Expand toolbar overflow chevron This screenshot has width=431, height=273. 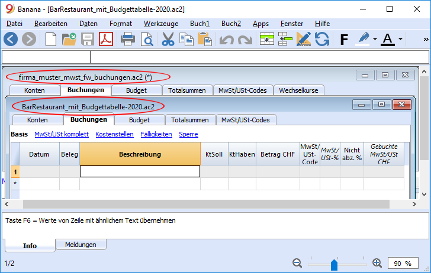426,39
